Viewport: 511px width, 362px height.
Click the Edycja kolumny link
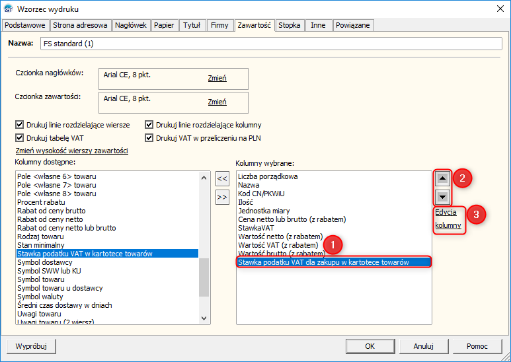[448, 219]
